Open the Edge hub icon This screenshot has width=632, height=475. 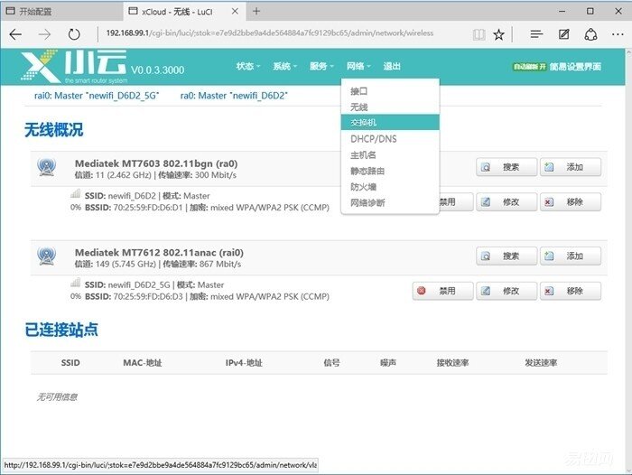coord(535,33)
